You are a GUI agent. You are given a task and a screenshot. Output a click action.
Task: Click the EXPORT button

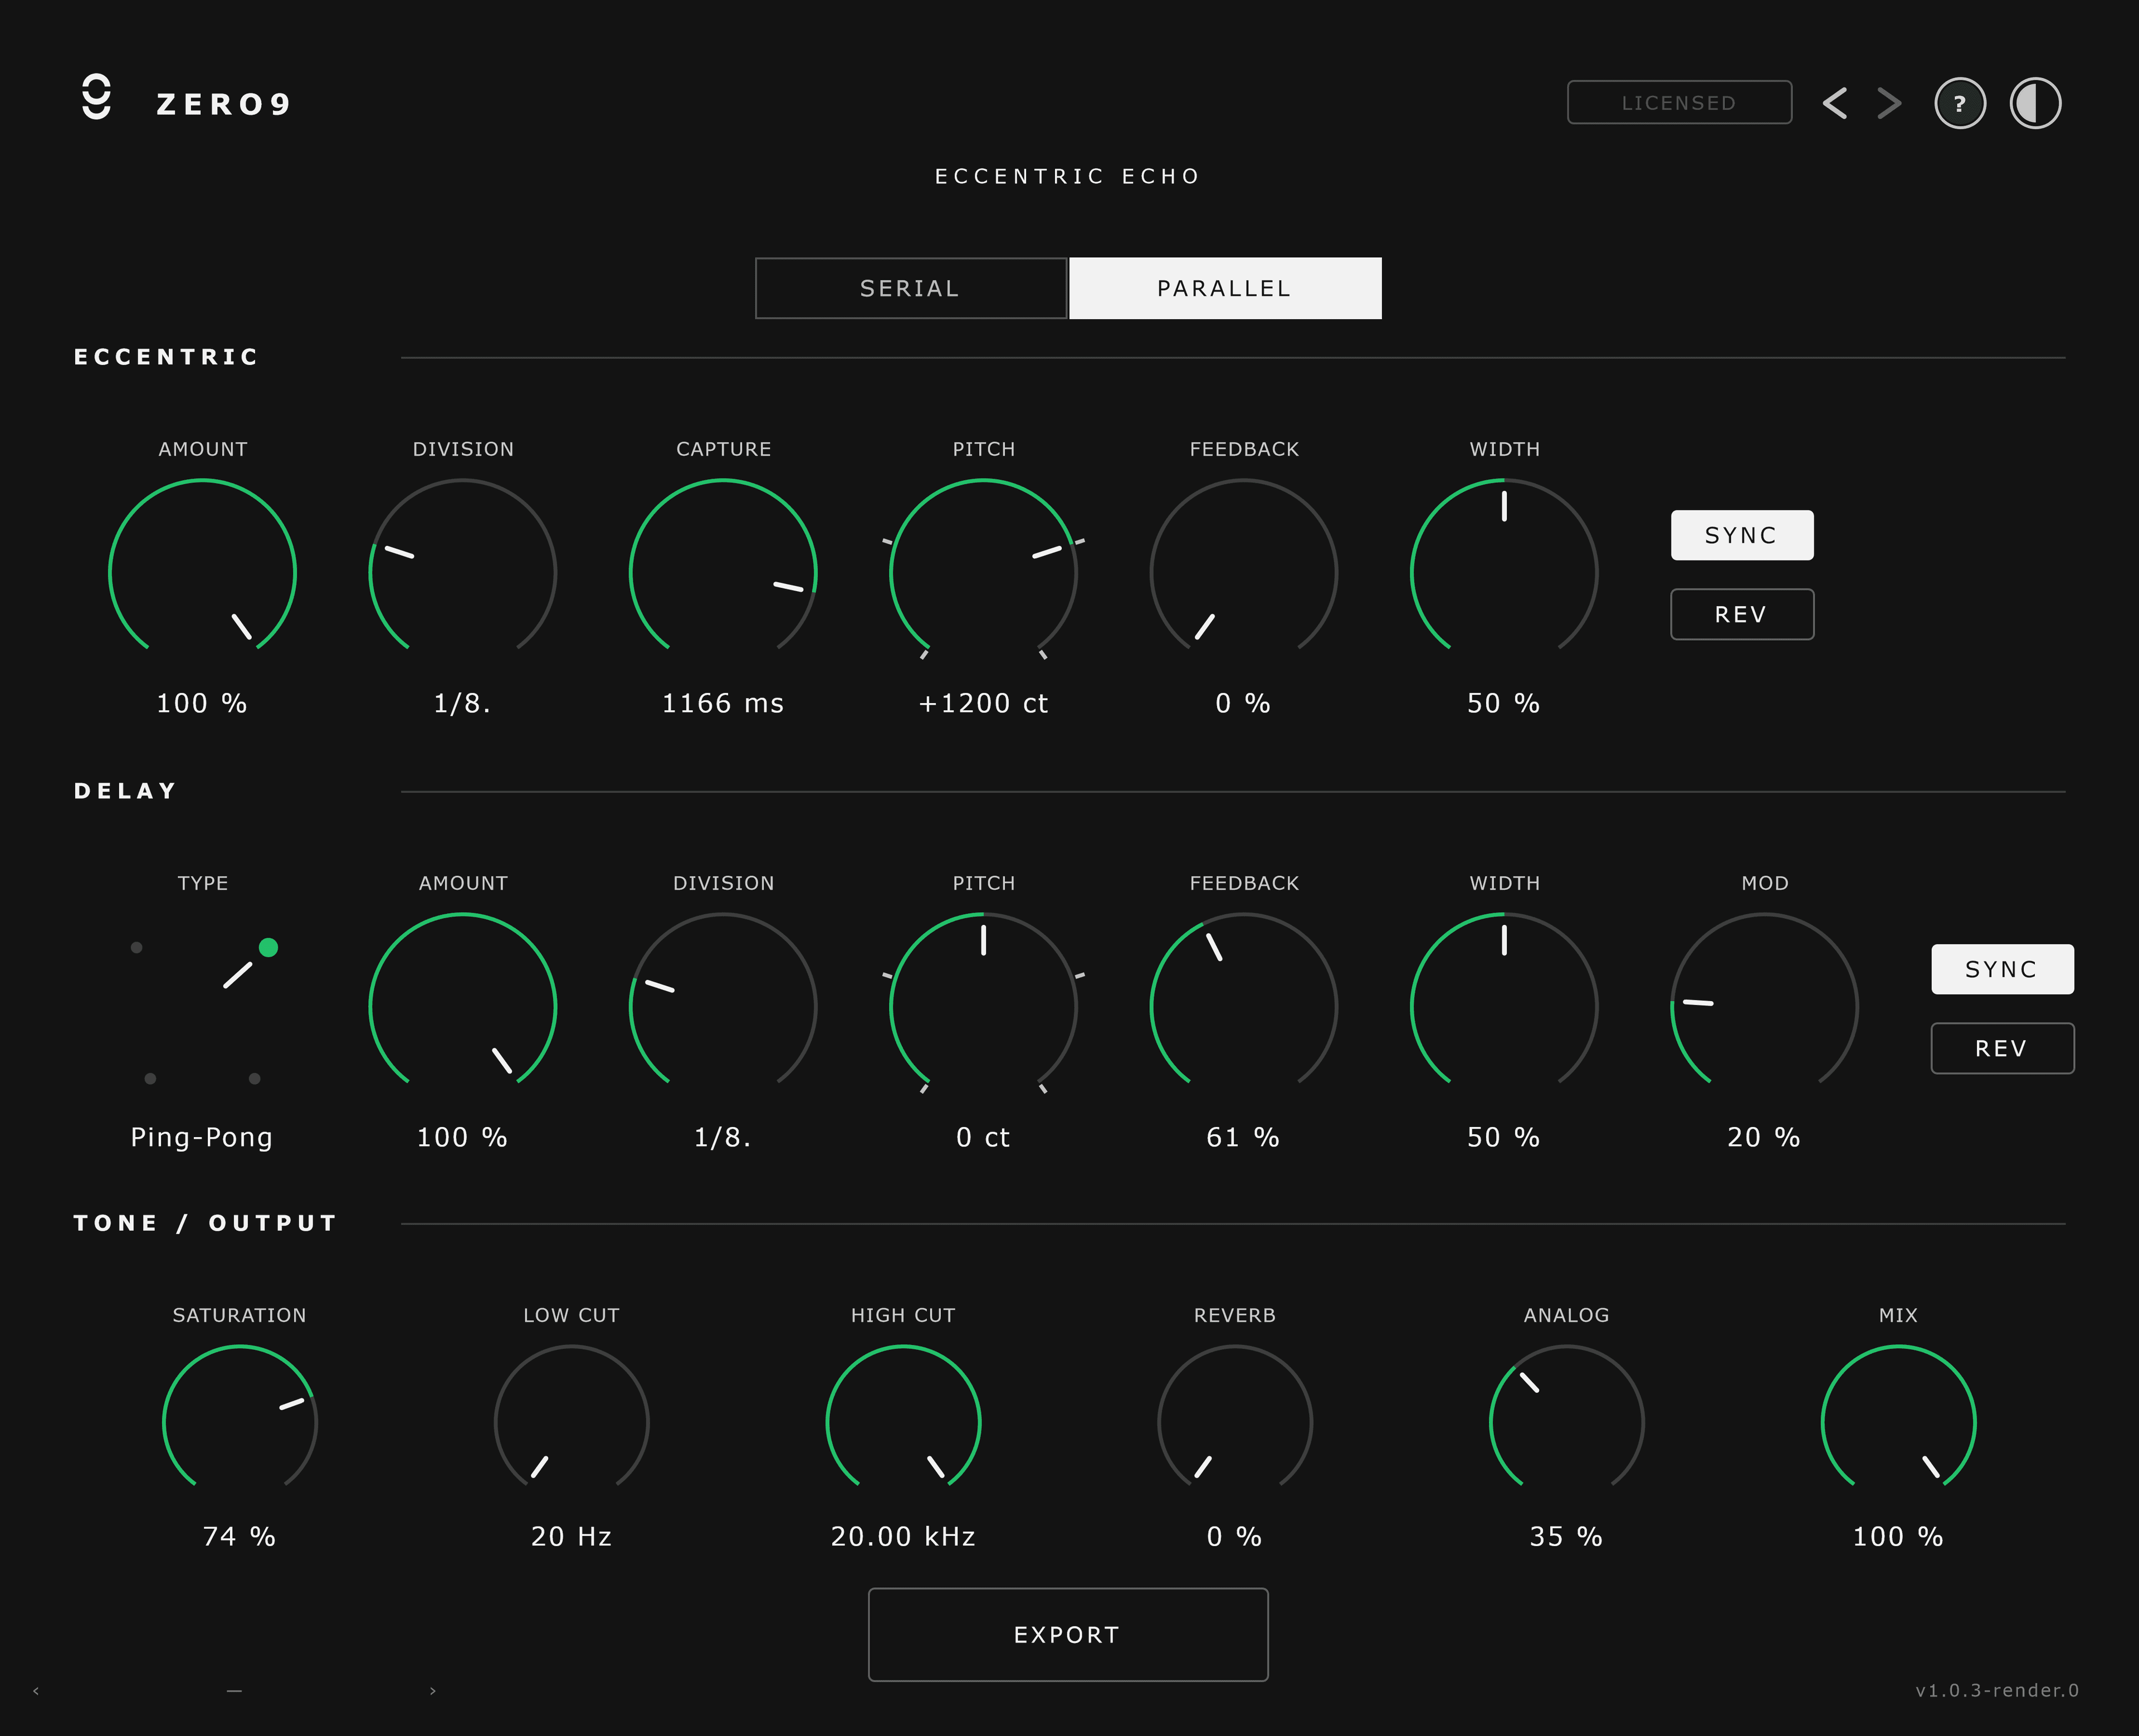click(1068, 1634)
